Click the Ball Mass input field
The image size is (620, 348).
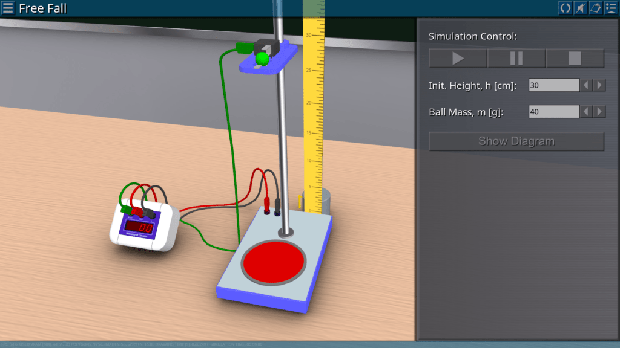pyautogui.click(x=553, y=112)
